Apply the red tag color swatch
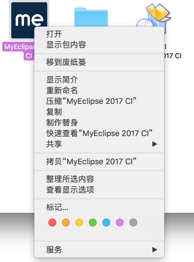 [52, 222]
